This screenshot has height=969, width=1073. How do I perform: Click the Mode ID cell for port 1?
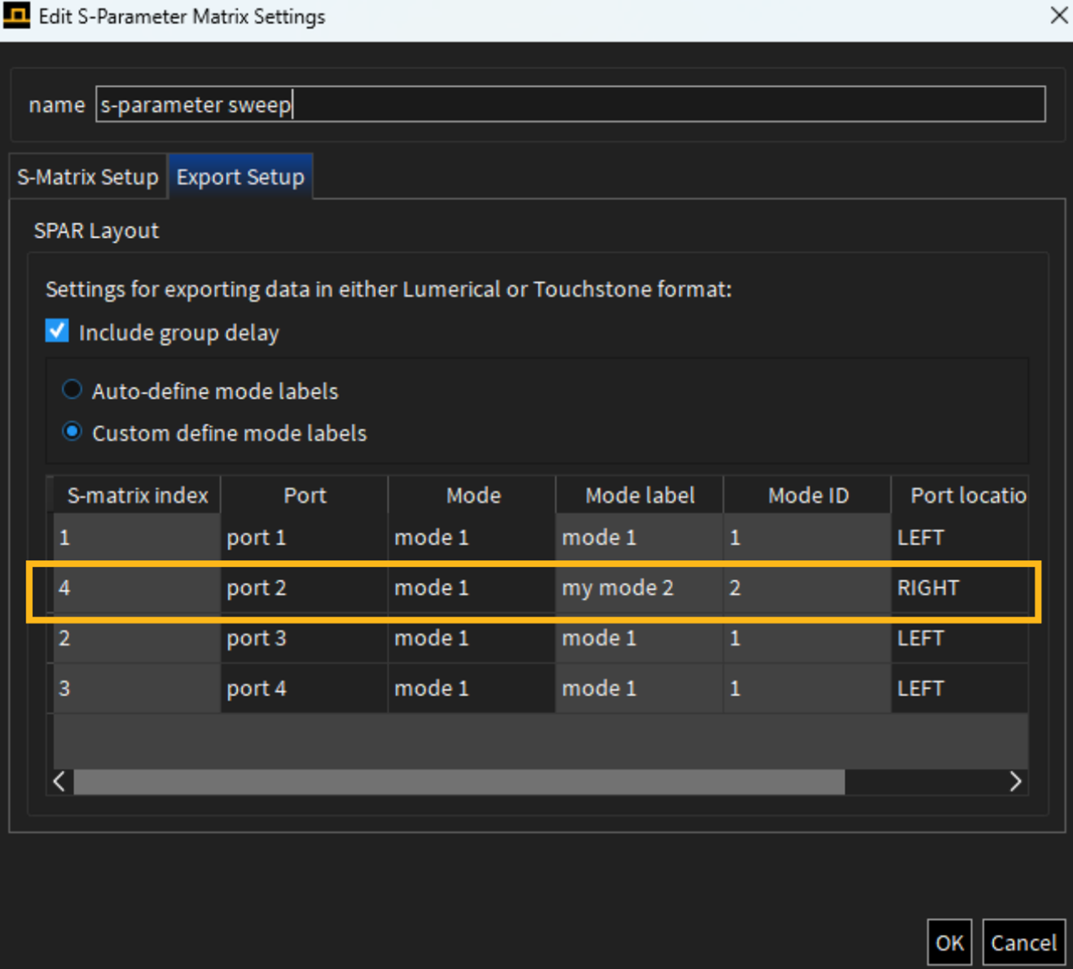(807, 538)
